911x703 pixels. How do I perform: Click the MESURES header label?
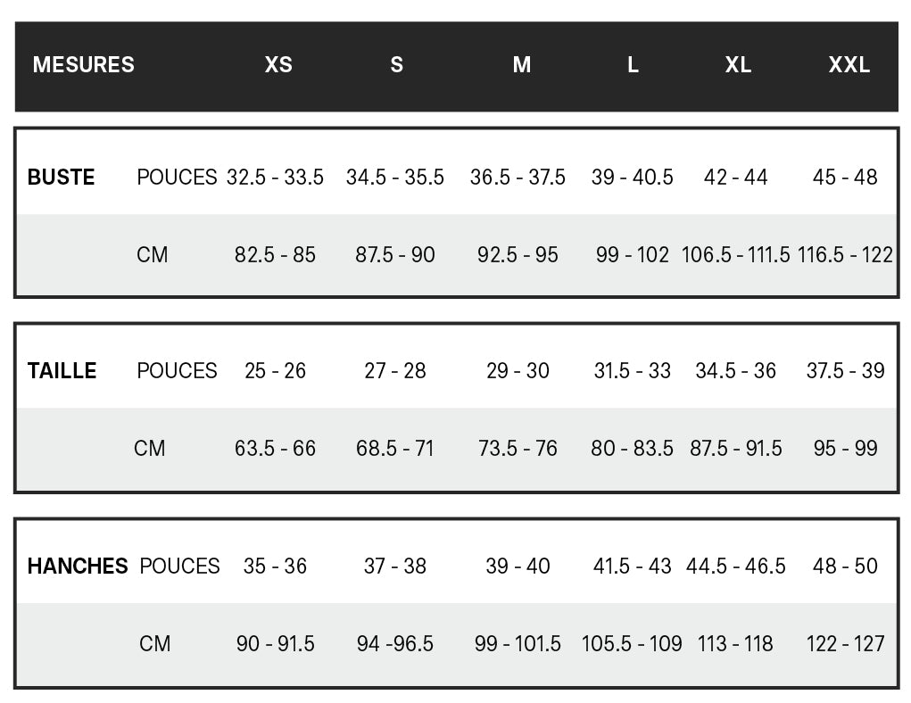tap(83, 65)
